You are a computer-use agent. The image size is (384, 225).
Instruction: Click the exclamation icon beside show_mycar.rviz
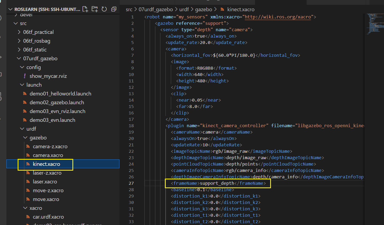[x=25, y=76]
